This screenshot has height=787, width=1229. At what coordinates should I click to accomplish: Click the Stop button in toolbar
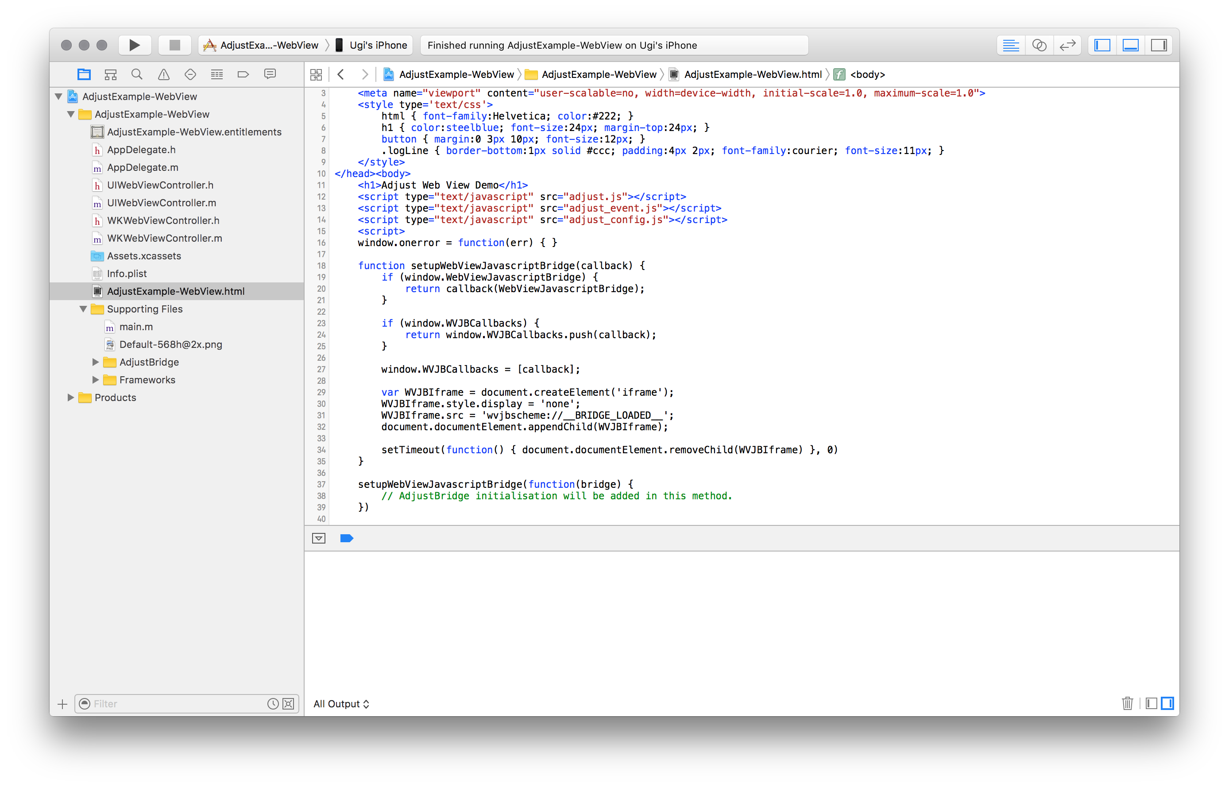[x=175, y=45]
